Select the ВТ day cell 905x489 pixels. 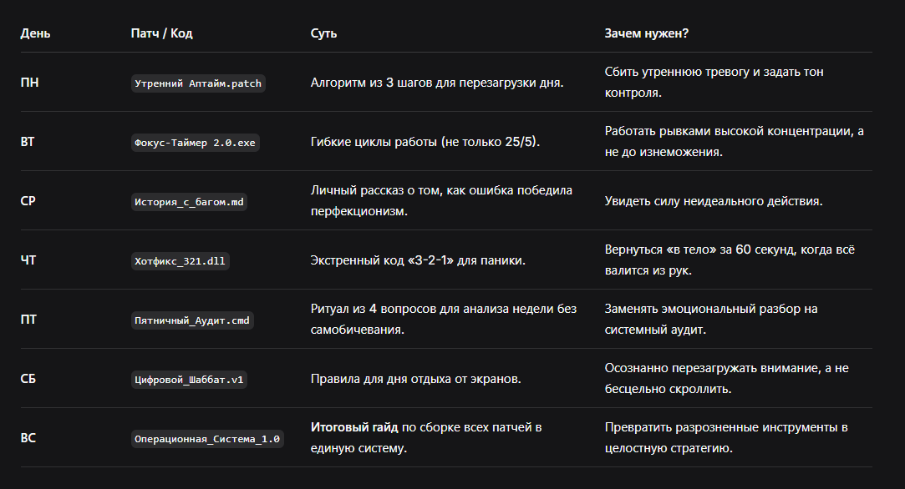[27, 142]
